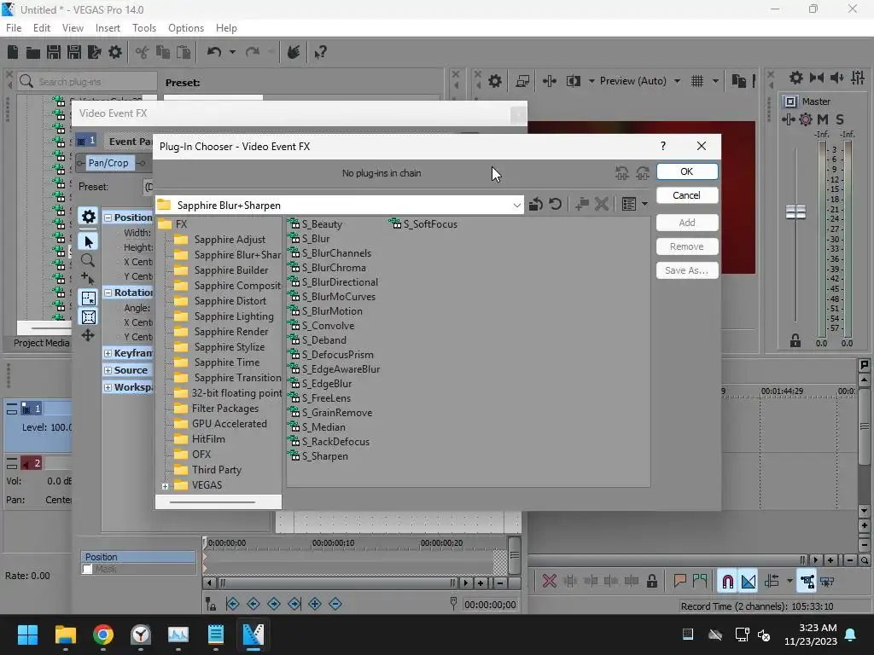874x655 pixels.
Task: Open Project Properties gear in main toolbar
Action: (x=115, y=52)
